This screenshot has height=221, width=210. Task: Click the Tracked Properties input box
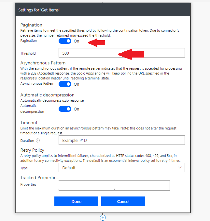(x=114, y=185)
